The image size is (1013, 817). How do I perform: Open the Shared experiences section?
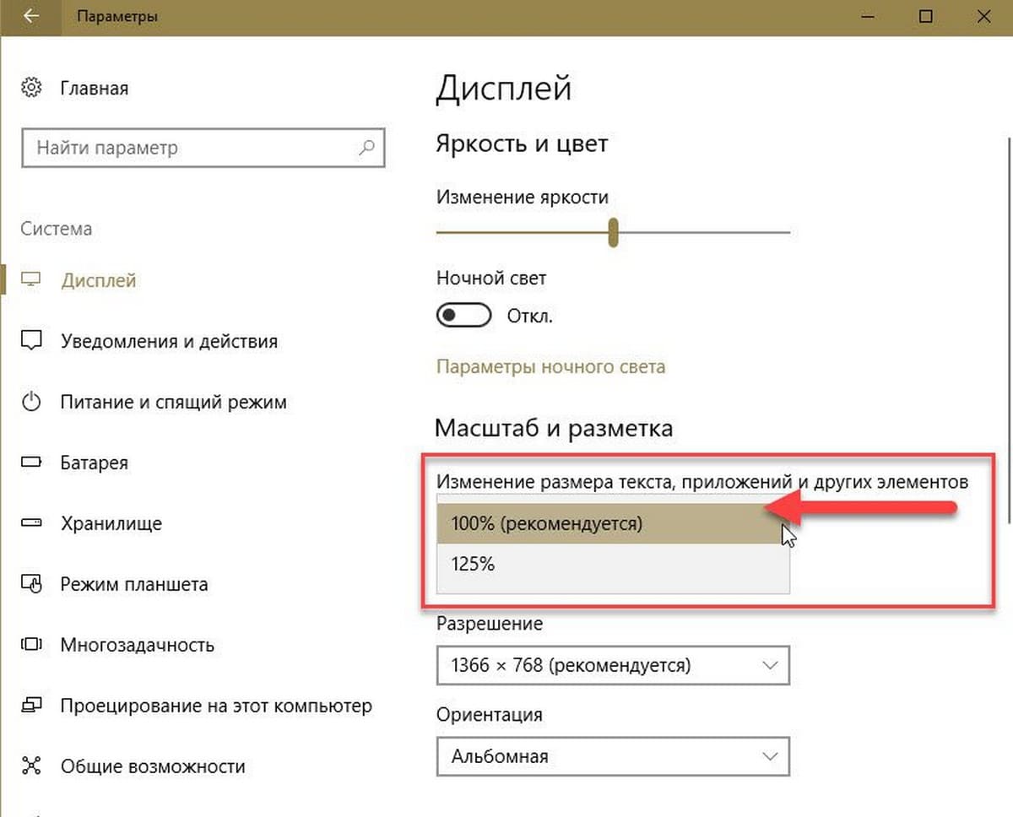pos(153,766)
